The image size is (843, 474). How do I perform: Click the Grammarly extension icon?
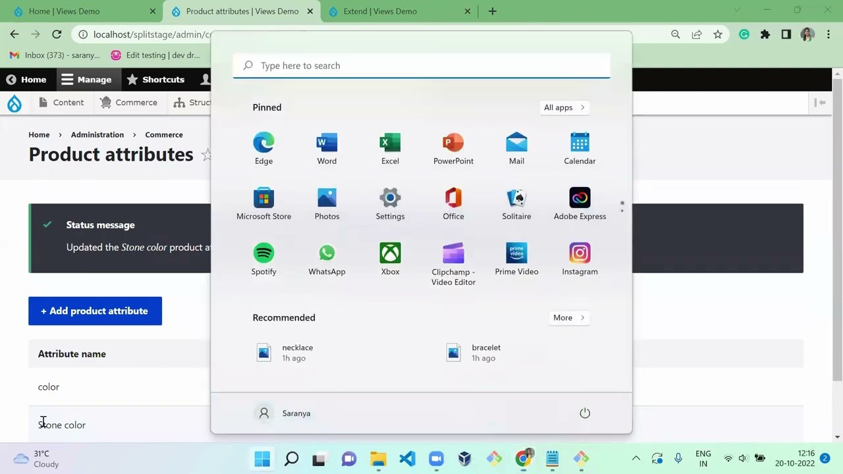744,34
